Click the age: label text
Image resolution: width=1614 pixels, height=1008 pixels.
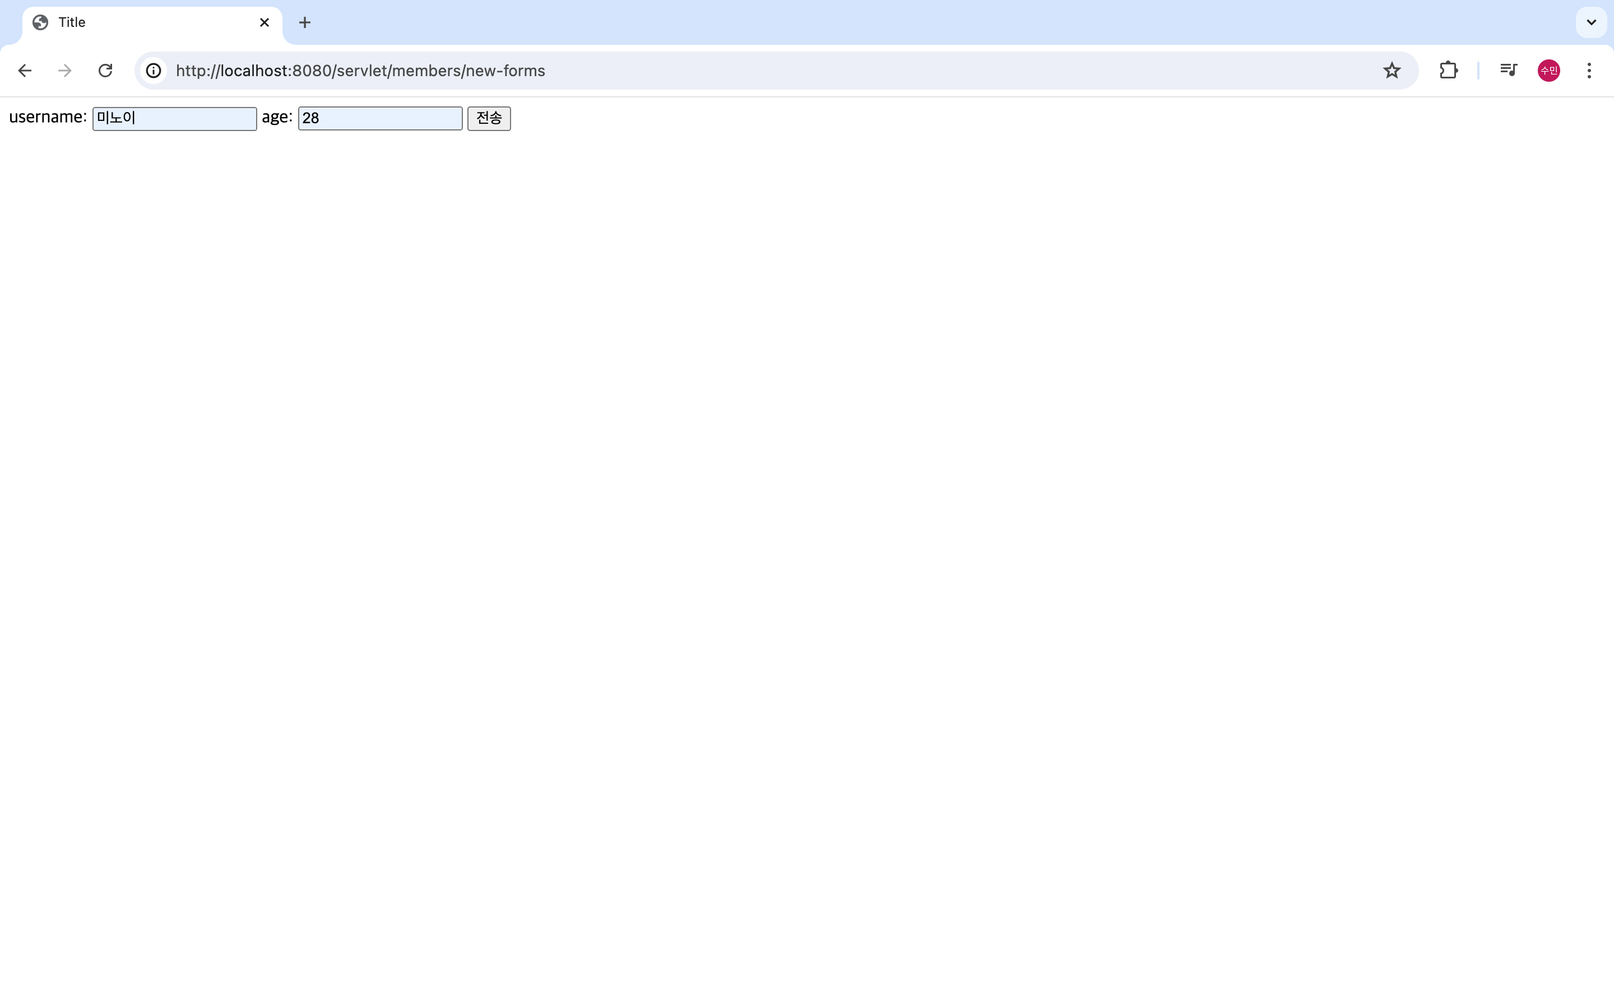pos(277,118)
